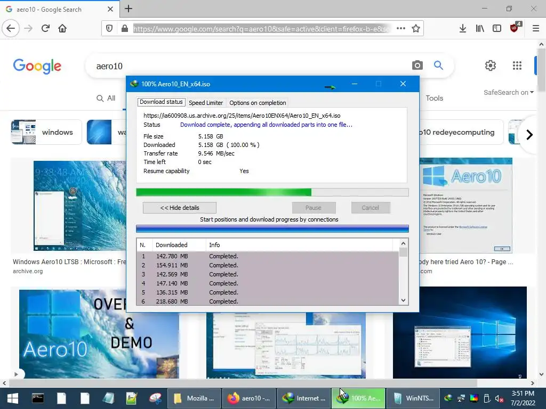Switch to the Internet Download Manager taskbar button
Viewport: 546px width, 409px height.
303,398
